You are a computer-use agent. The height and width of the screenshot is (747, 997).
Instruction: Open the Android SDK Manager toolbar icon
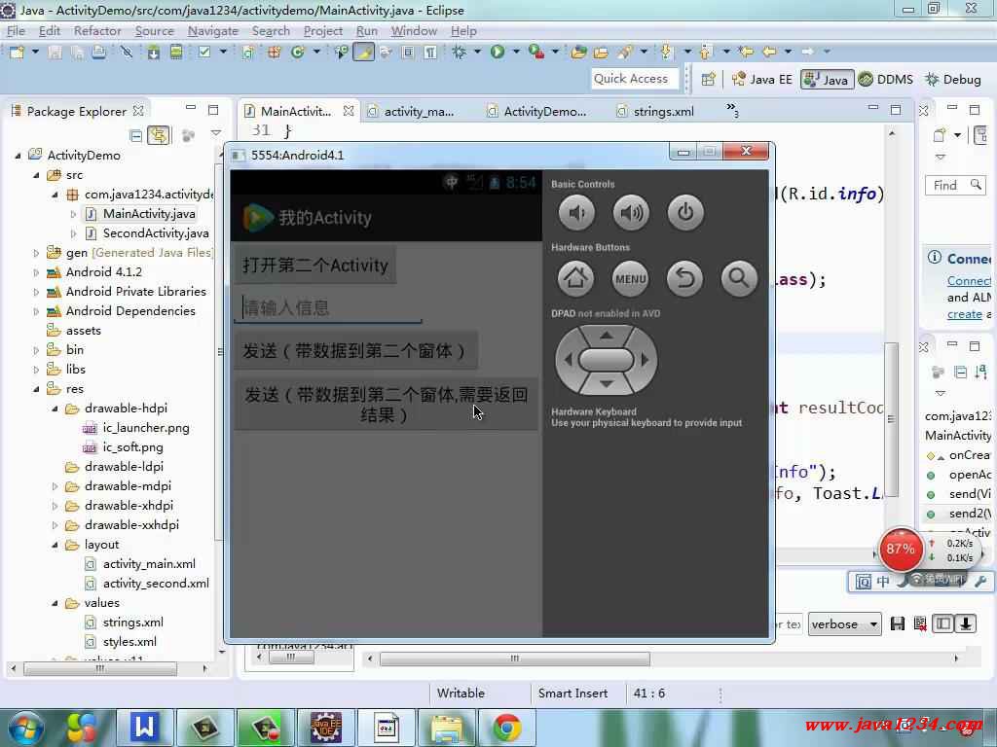[153, 53]
